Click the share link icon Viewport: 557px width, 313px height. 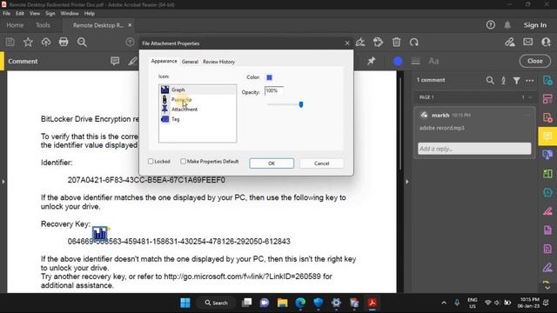510,43
